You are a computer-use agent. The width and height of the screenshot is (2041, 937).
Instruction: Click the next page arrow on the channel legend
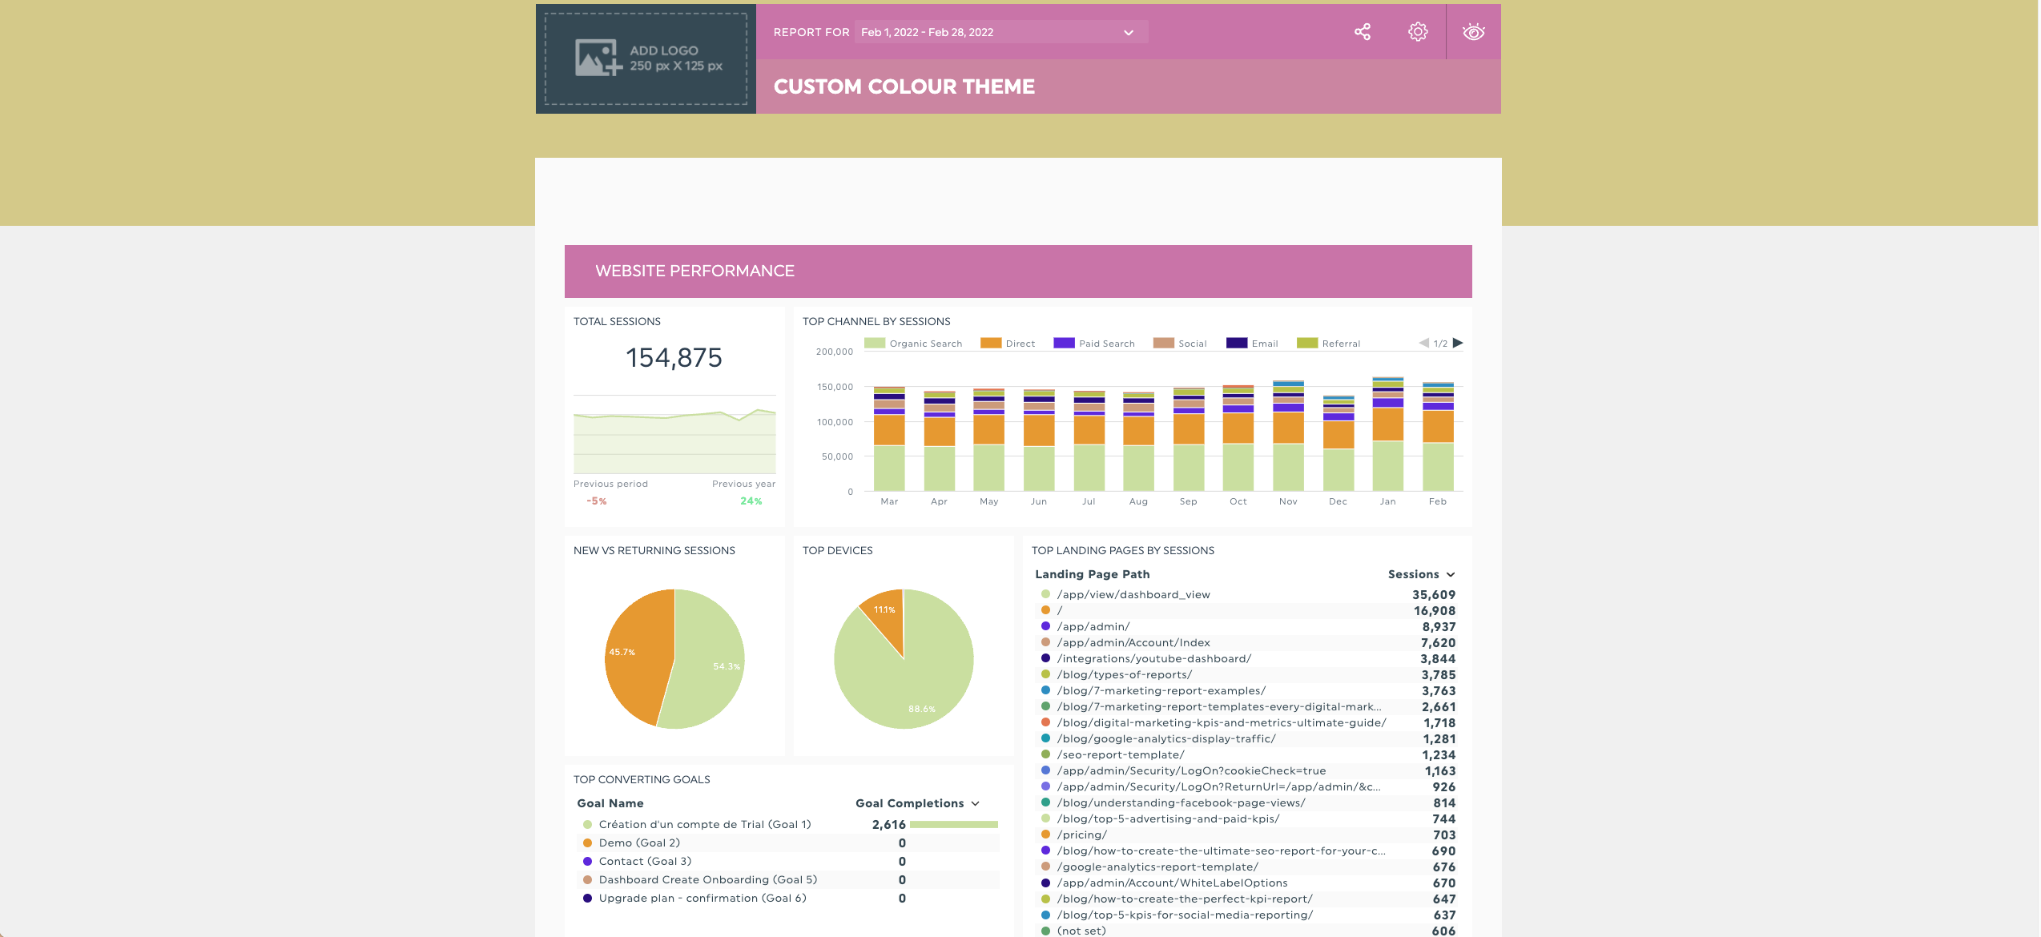click(1459, 342)
